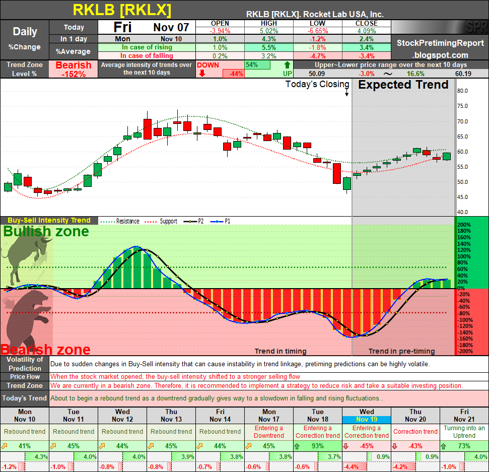Screen dimensions: 489x472
Task: Click the Nov 18 93% trend value
Action: 317,446
